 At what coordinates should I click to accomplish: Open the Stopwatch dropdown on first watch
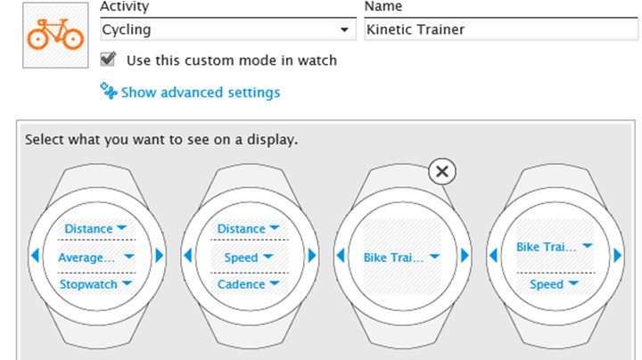coord(96,284)
